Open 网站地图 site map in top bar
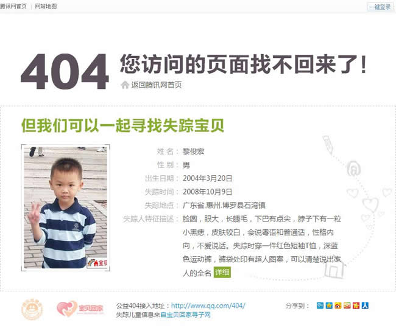 point(46,6)
